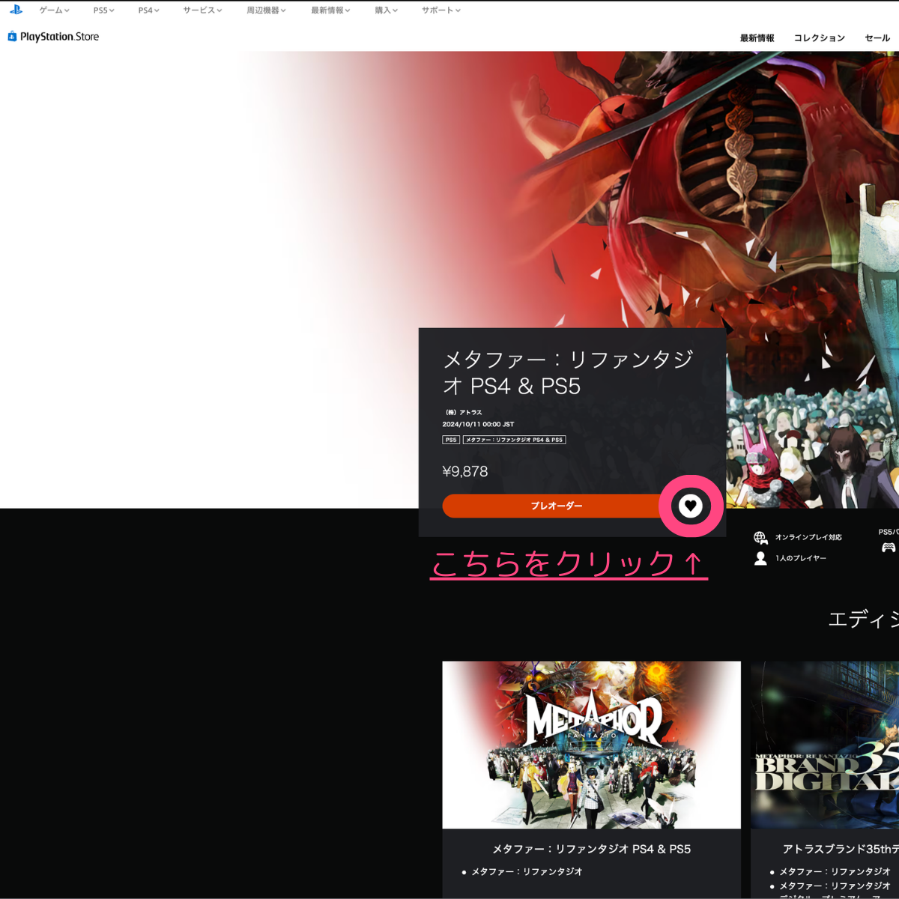
Task: Click the small PS5 platform tag under release date
Action: (451, 440)
